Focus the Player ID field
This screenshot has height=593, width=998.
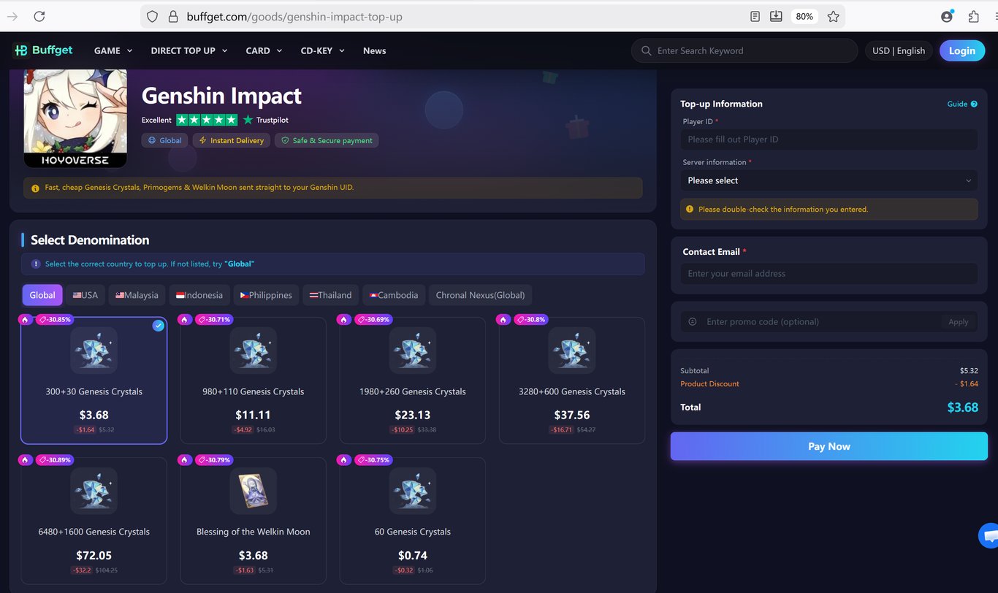[829, 139]
